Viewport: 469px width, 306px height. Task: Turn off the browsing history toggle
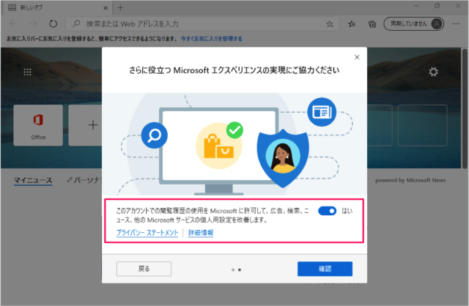click(x=327, y=211)
